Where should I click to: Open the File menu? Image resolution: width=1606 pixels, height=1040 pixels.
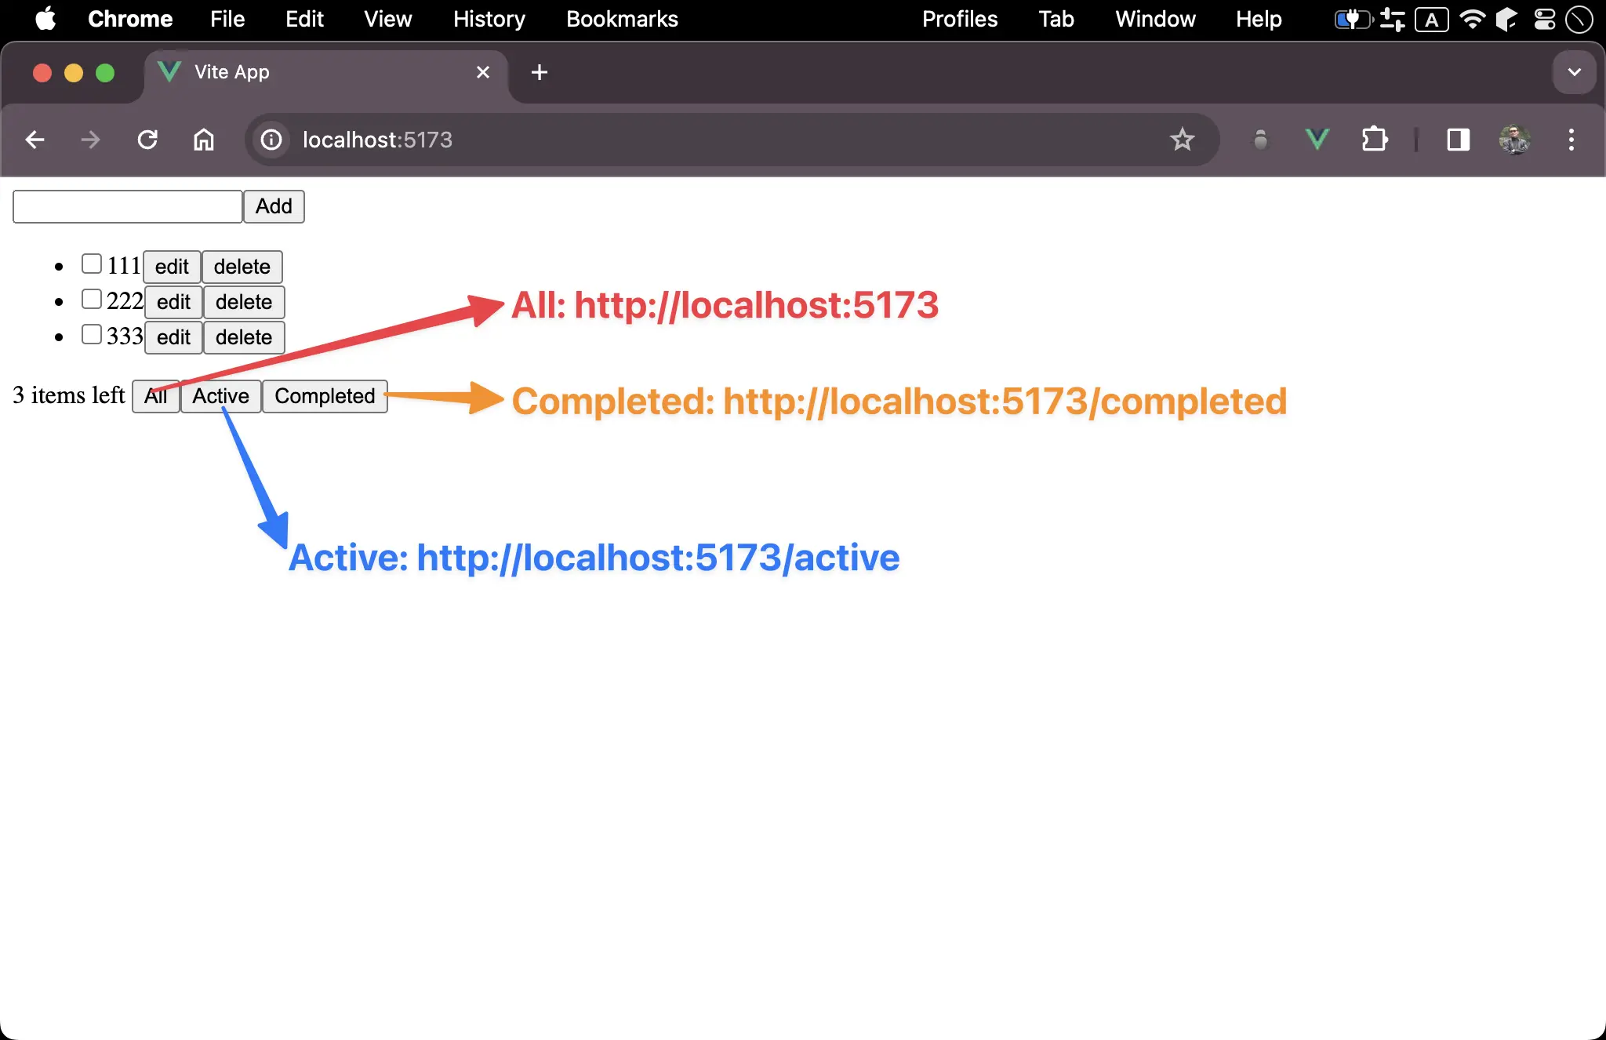[x=227, y=19]
